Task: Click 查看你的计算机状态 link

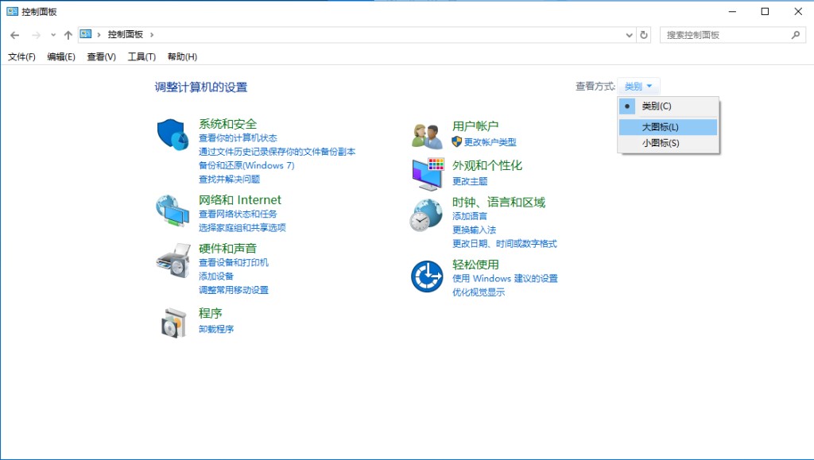Action: [238, 138]
